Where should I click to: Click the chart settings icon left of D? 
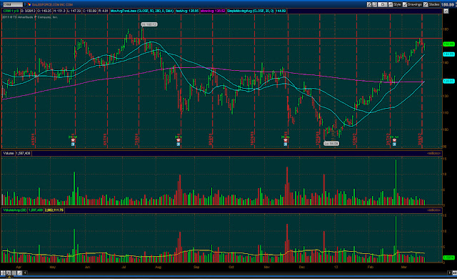(x=374, y=4)
